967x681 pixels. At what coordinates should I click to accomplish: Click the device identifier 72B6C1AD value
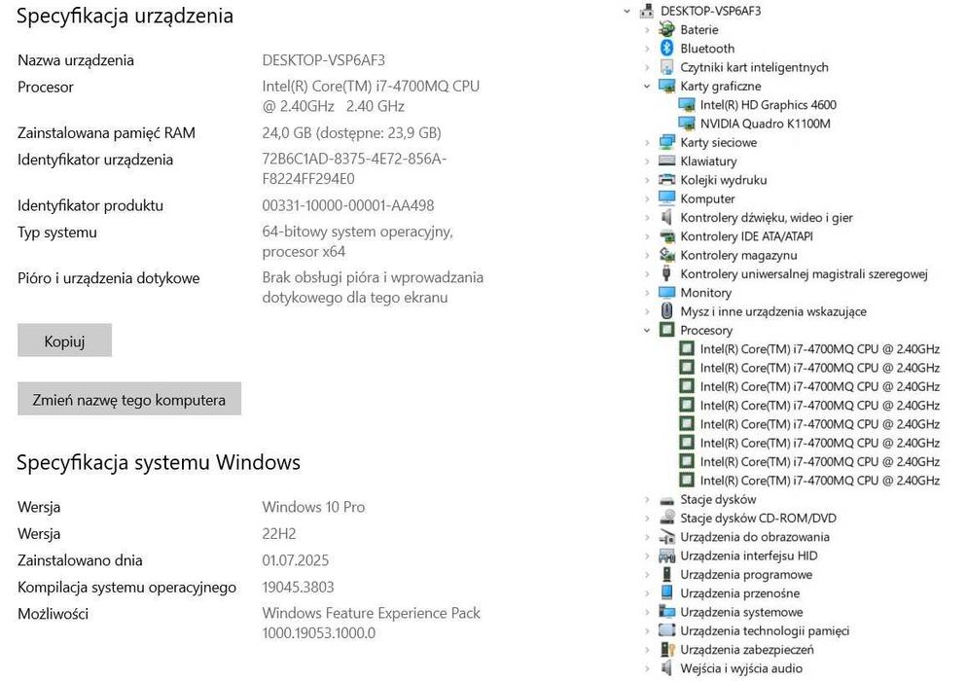(x=354, y=168)
